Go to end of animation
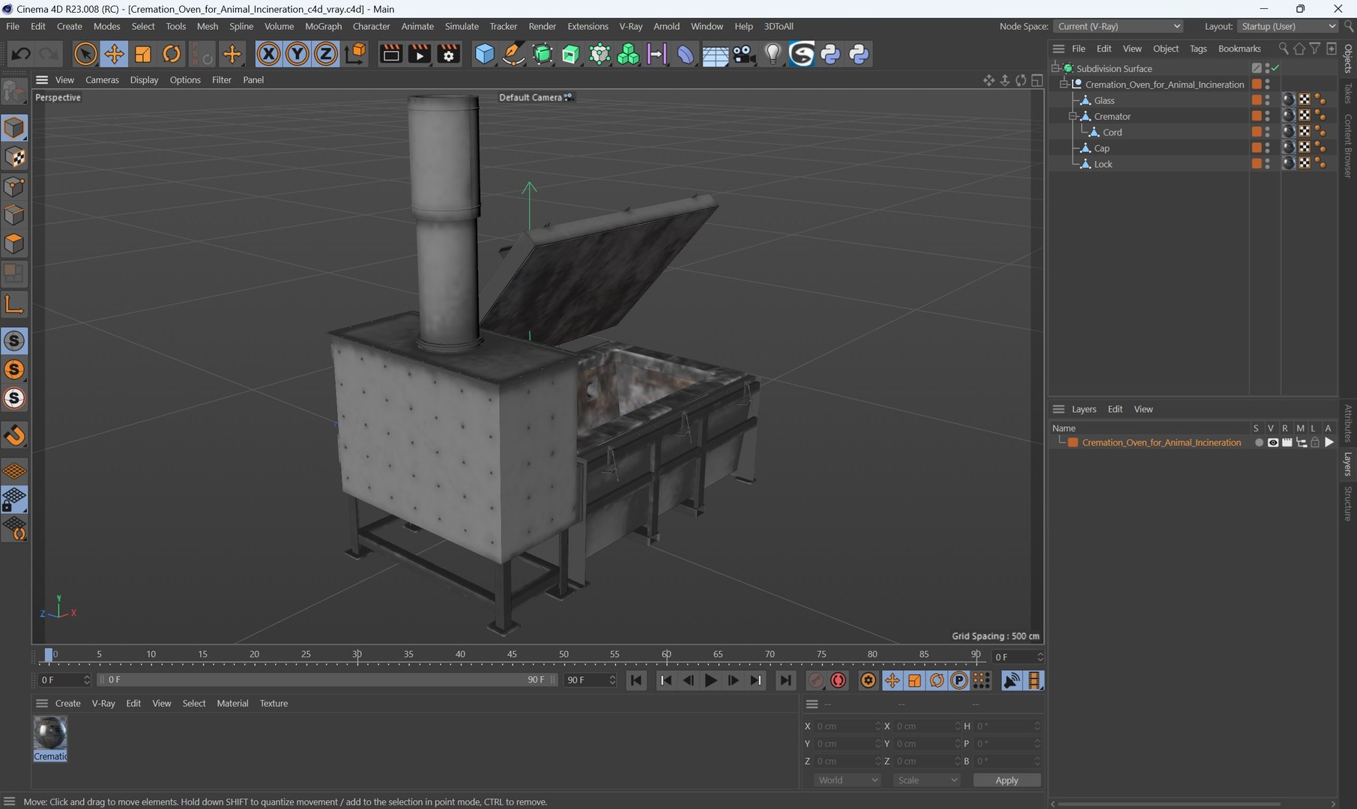Viewport: 1357px width, 809px height. (x=785, y=680)
